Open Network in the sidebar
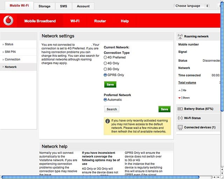This screenshot has height=179, width=224. (x=18, y=67)
